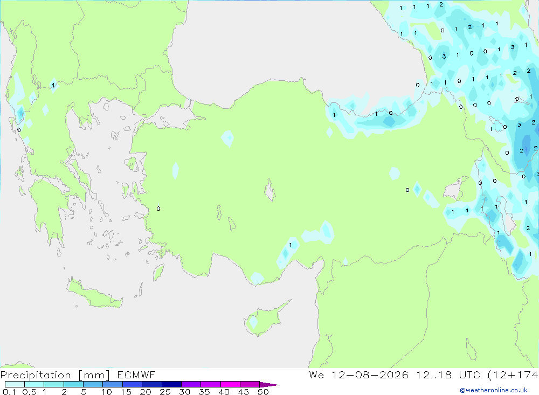
Task: Click the '0.5' legend scale label
Action: pos(29,392)
